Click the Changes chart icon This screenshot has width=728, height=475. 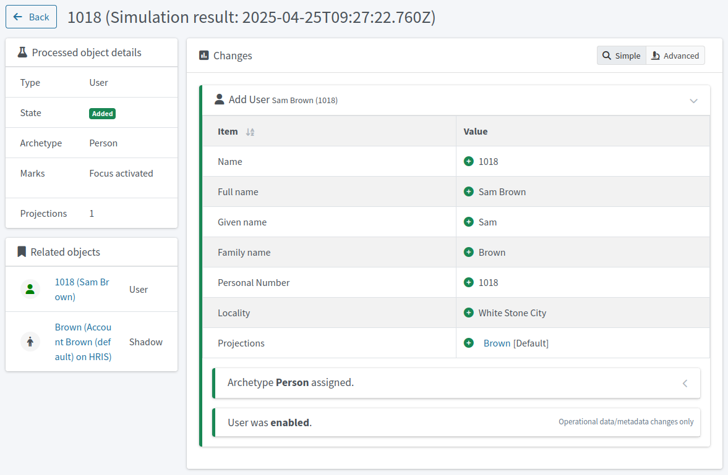tap(204, 55)
